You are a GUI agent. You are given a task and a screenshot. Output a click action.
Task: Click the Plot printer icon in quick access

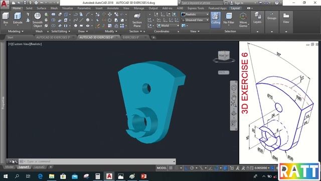[x=36, y=3]
